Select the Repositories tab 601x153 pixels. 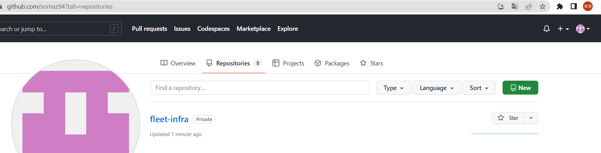[234, 63]
